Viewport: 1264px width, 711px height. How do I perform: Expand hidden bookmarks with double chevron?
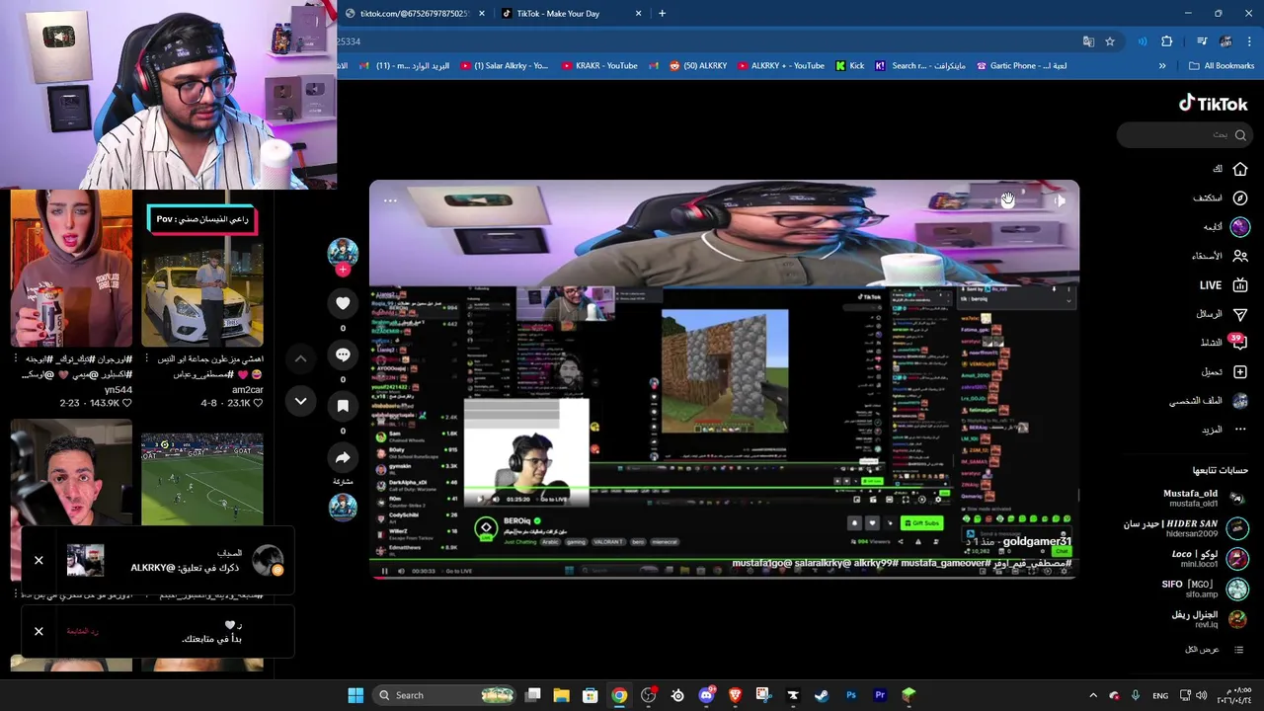click(1162, 66)
